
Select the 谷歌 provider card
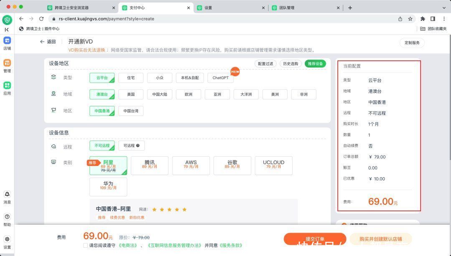[233, 166]
